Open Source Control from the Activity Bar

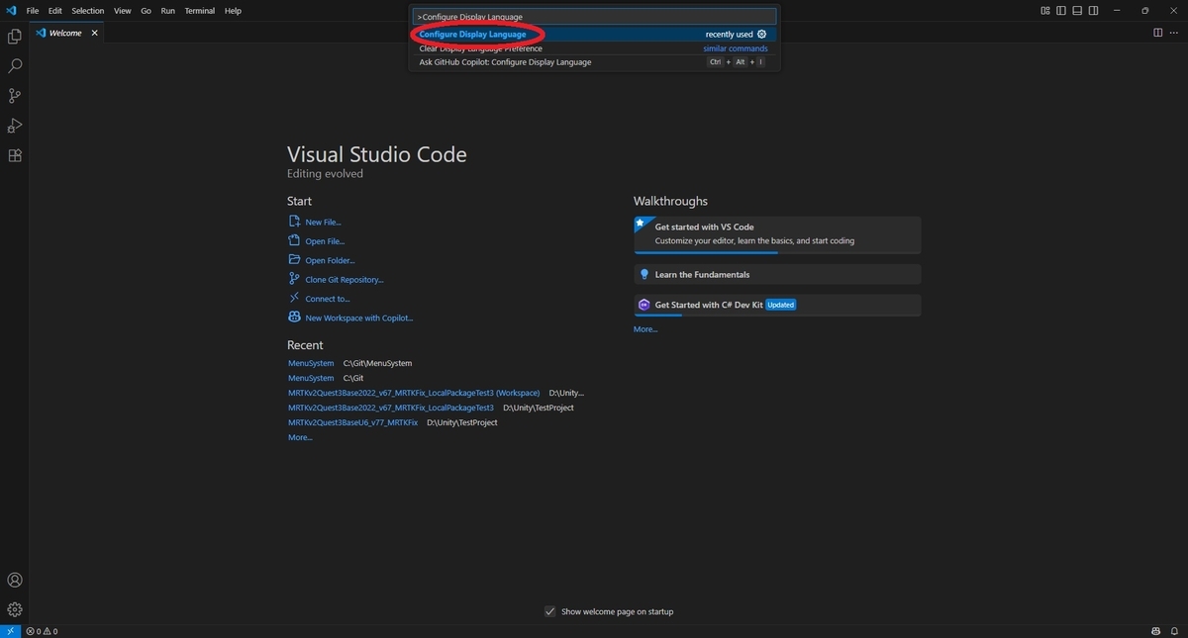point(14,95)
